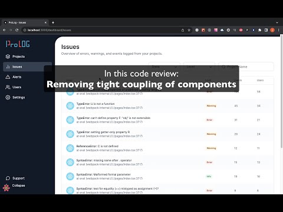Click the Users people icon
Image resolution: width=283 pixels, height=212 pixels.
pos(8,87)
